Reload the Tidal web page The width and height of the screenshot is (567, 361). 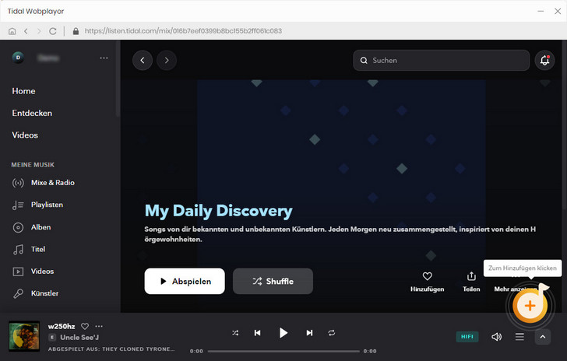(x=53, y=31)
